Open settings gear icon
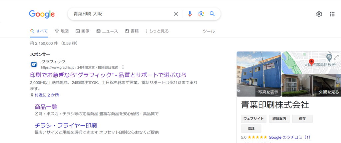This screenshot has width=341, height=143. [319, 14]
